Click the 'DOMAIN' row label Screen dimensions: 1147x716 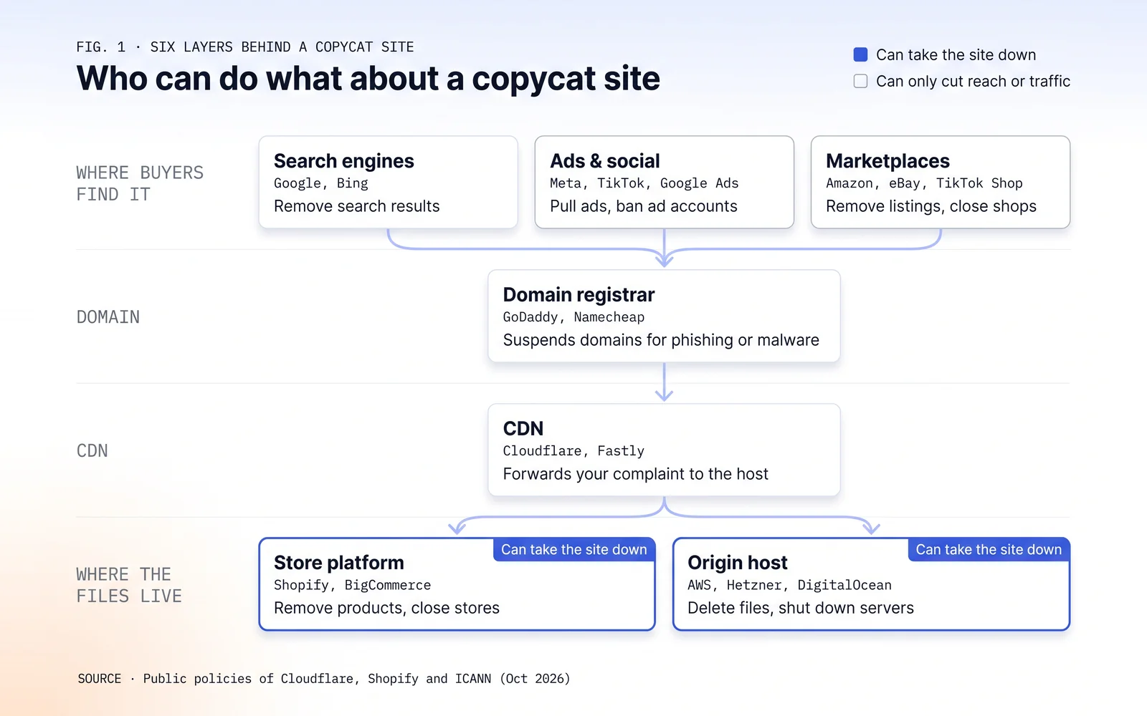click(108, 317)
